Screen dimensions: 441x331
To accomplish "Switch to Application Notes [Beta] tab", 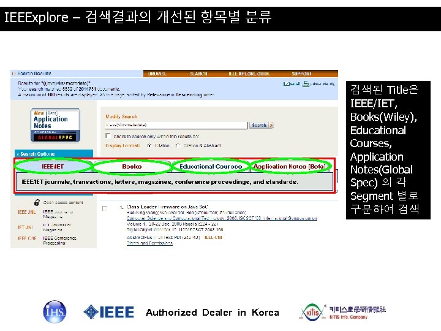I will (290, 167).
